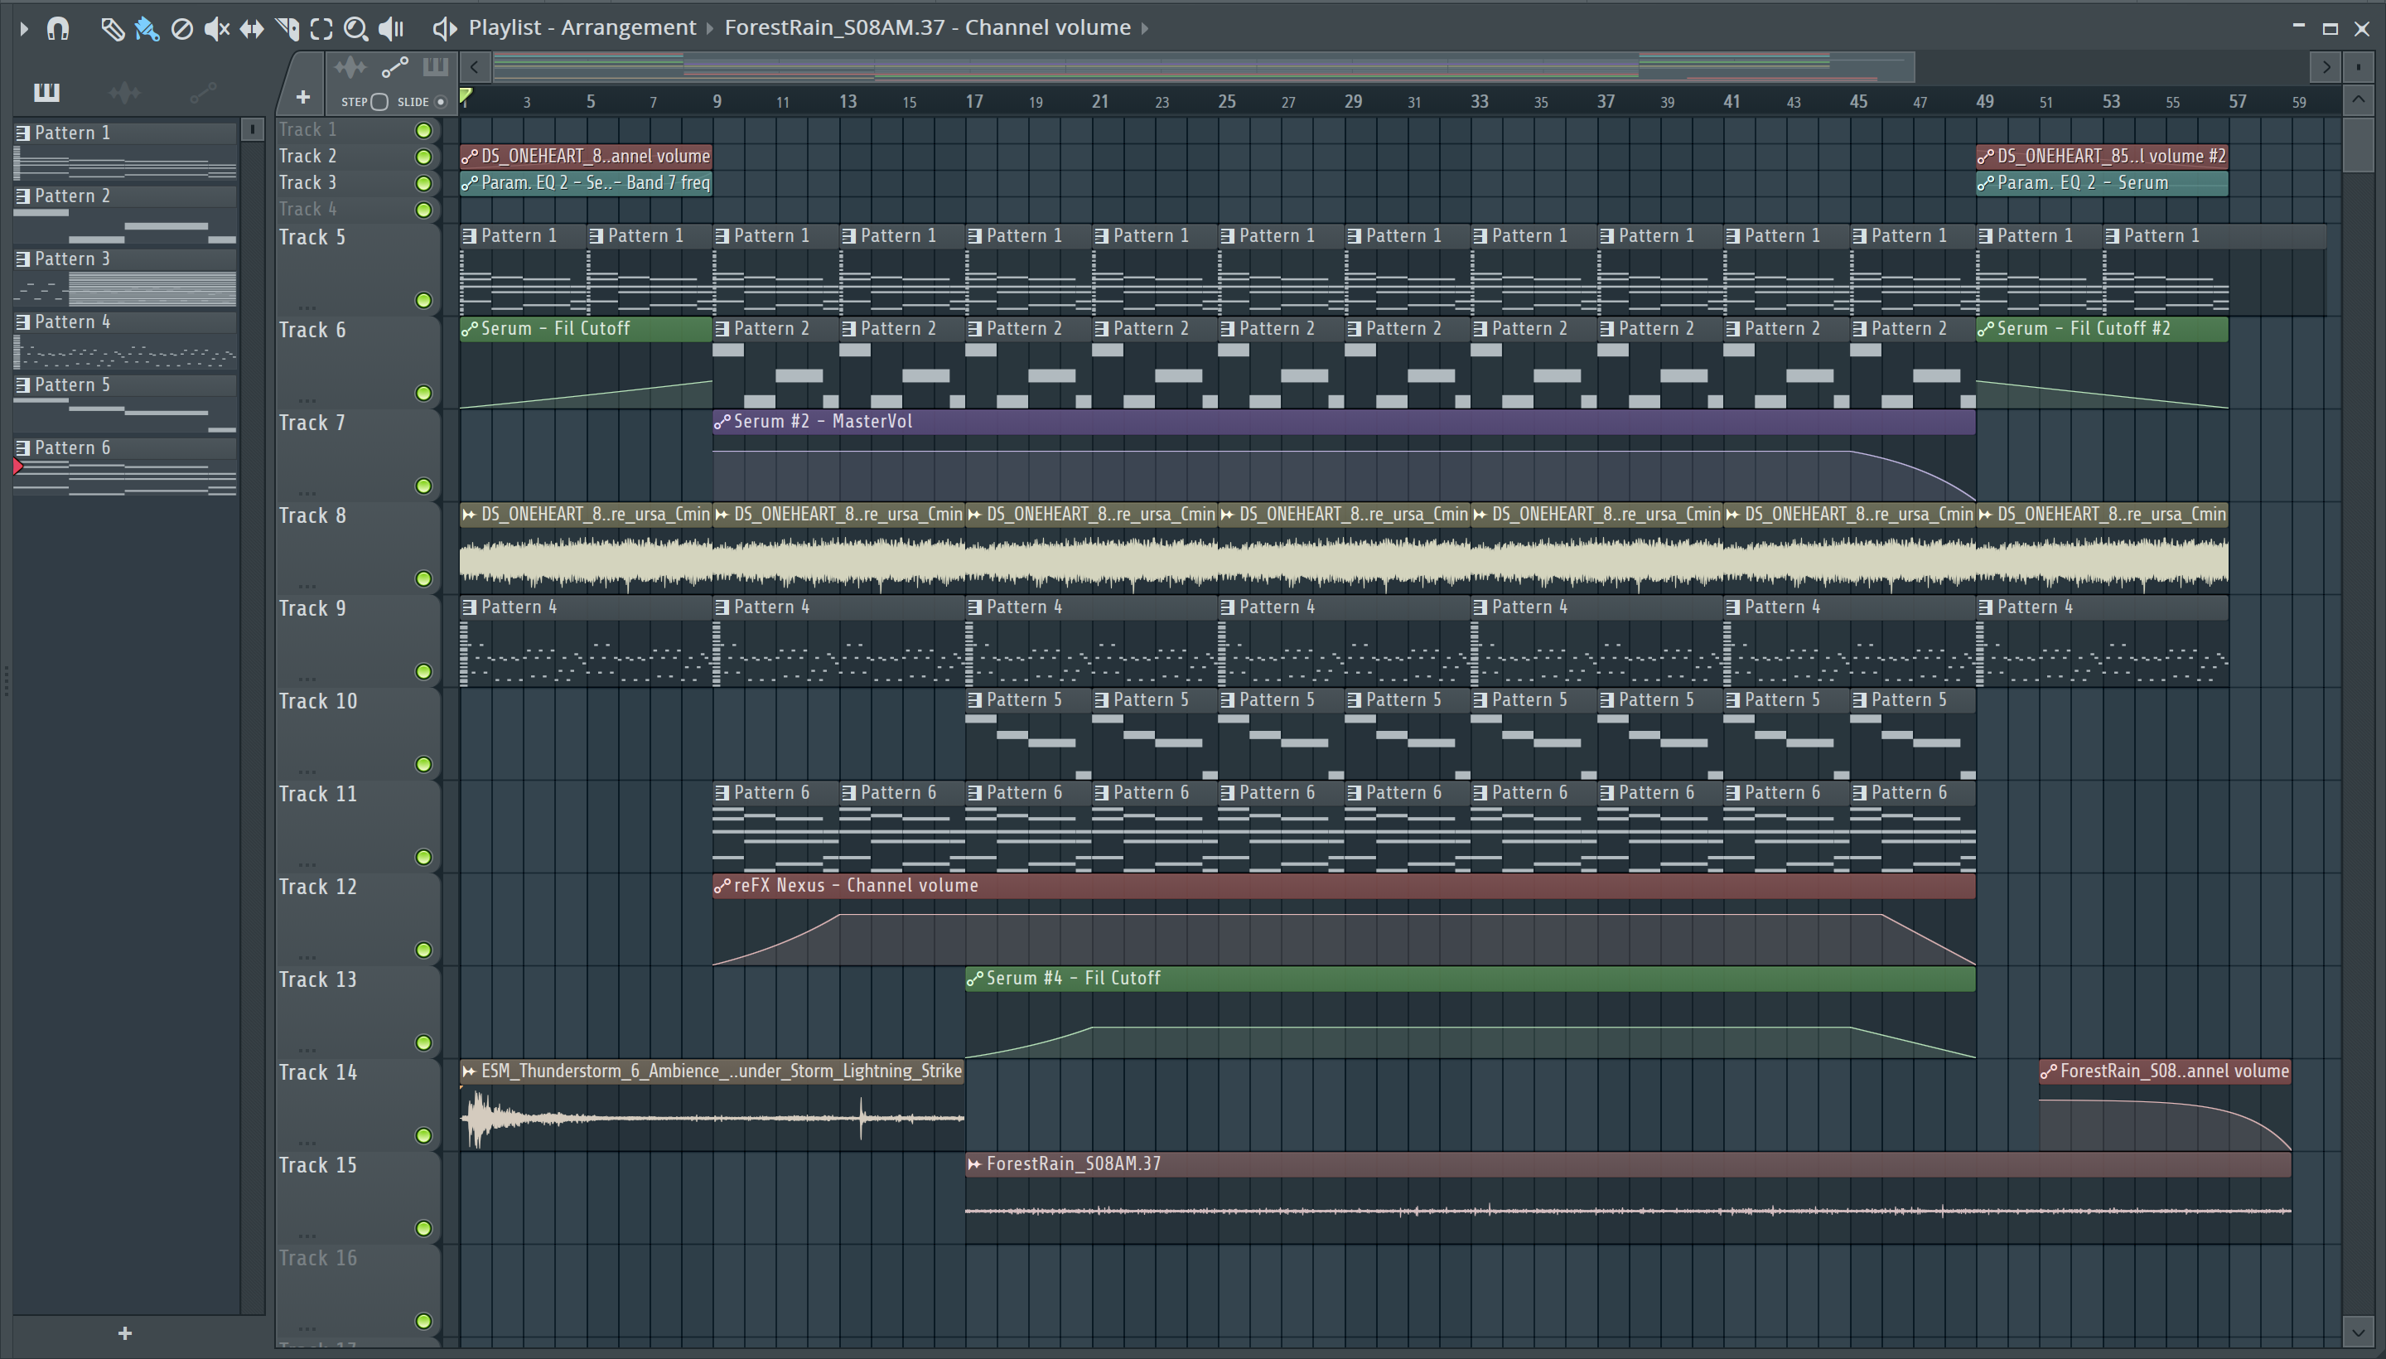Select the Delete tool
This screenshot has height=1359, width=2386.
pyautogui.click(x=182, y=29)
